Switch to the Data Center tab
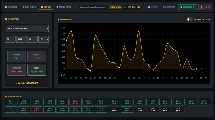The width and height of the screenshot is (215, 120). (29, 7)
